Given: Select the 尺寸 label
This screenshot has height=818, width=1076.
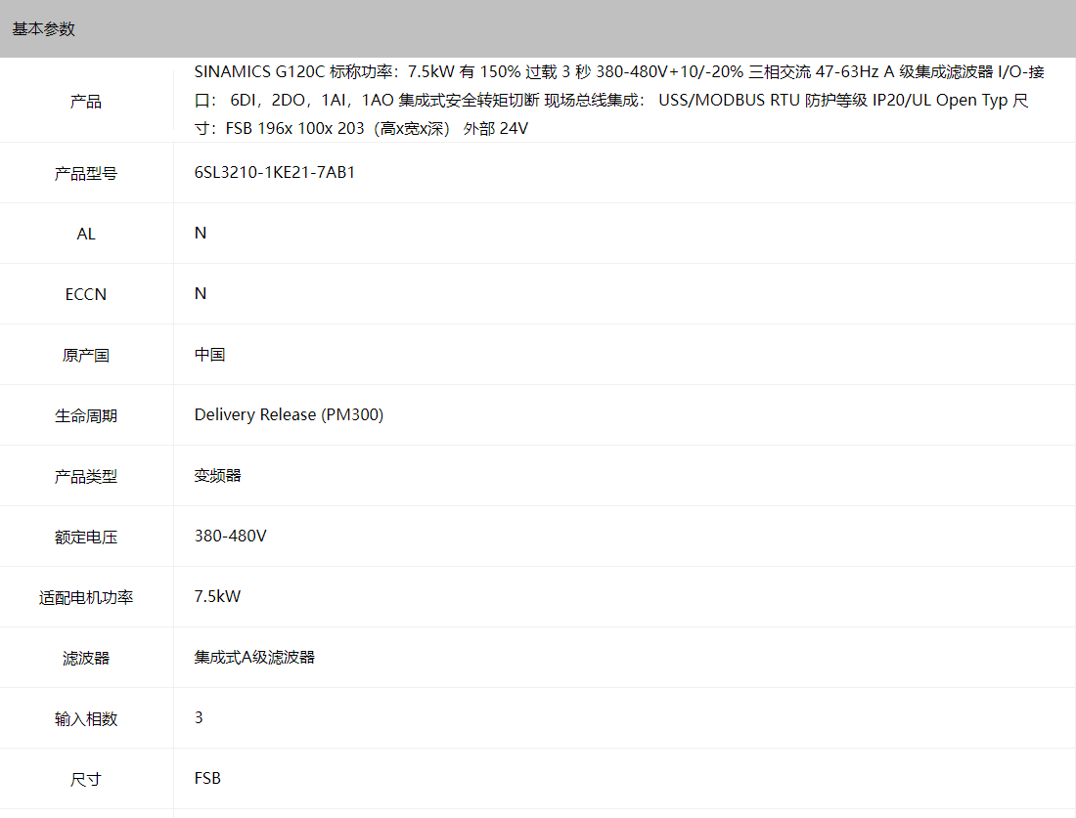Looking at the screenshot, I should click(86, 779).
